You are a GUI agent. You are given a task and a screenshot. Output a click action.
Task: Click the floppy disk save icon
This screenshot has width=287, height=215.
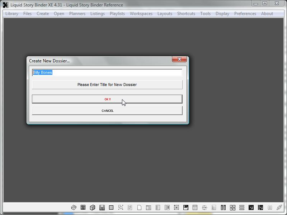click(x=102, y=207)
